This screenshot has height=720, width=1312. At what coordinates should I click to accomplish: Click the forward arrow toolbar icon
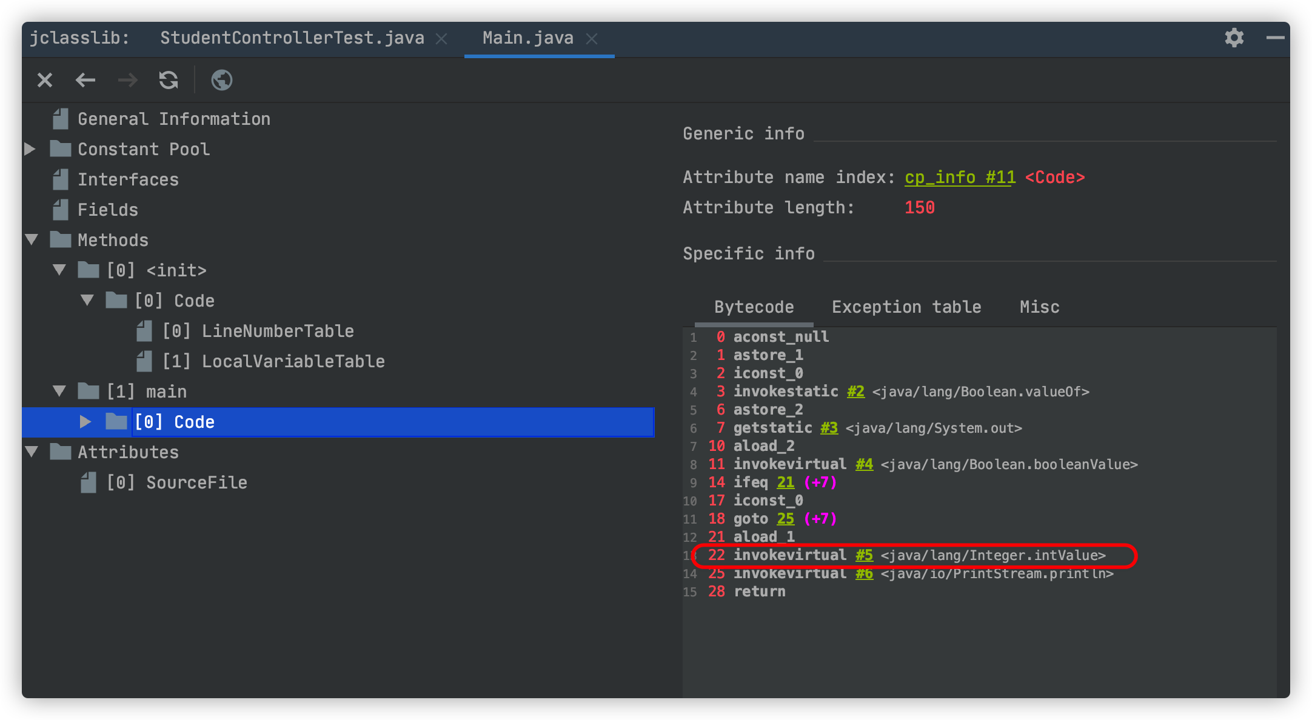tap(127, 80)
